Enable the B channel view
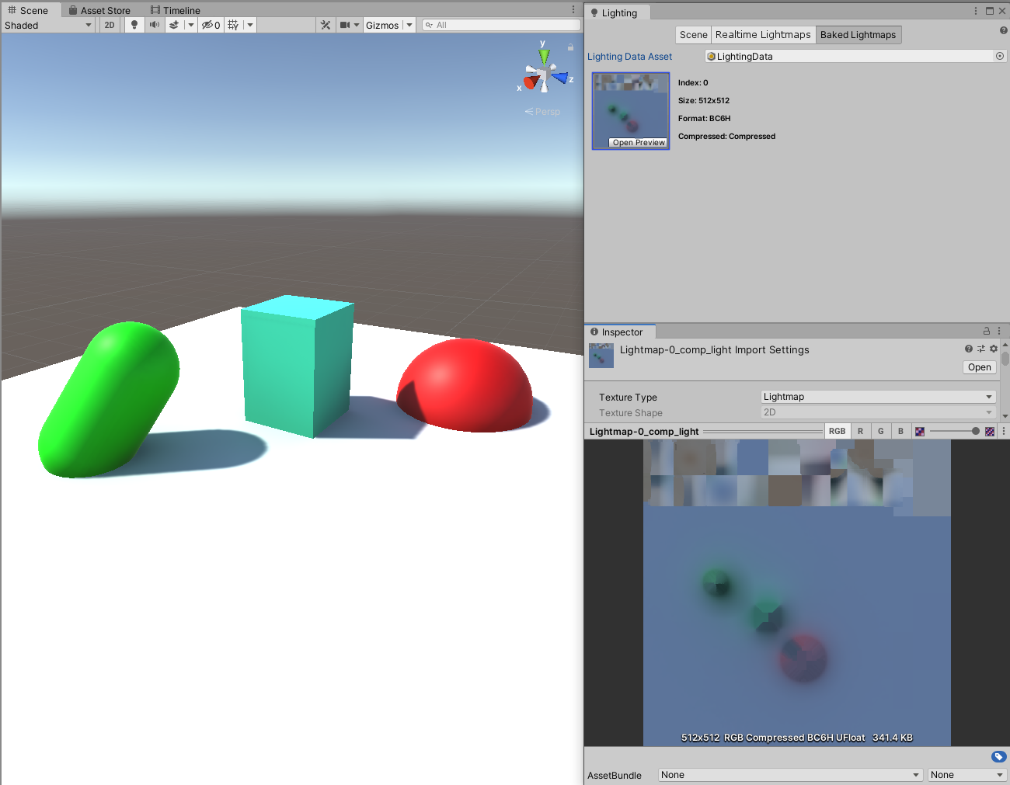The width and height of the screenshot is (1010, 785). point(900,431)
